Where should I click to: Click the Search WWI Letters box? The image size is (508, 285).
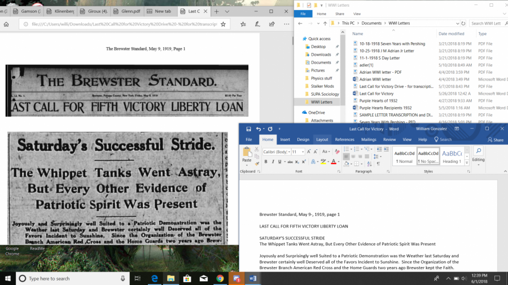coord(488,23)
